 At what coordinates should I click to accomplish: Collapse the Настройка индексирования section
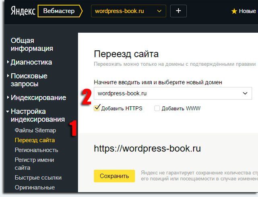38,115
